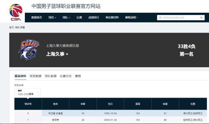The height and width of the screenshot is (124, 209).
Task: Open the 战绩排行 nav item
Action: pos(94,17)
